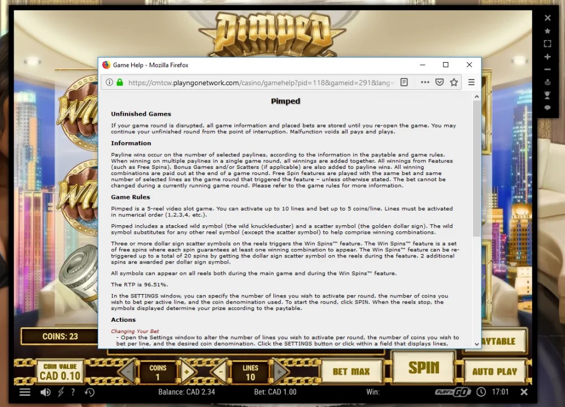Image resolution: width=565 pixels, height=407 pixels.
Task: Maximize the Game Help Firefox window
Action: [x=446, y=65]
